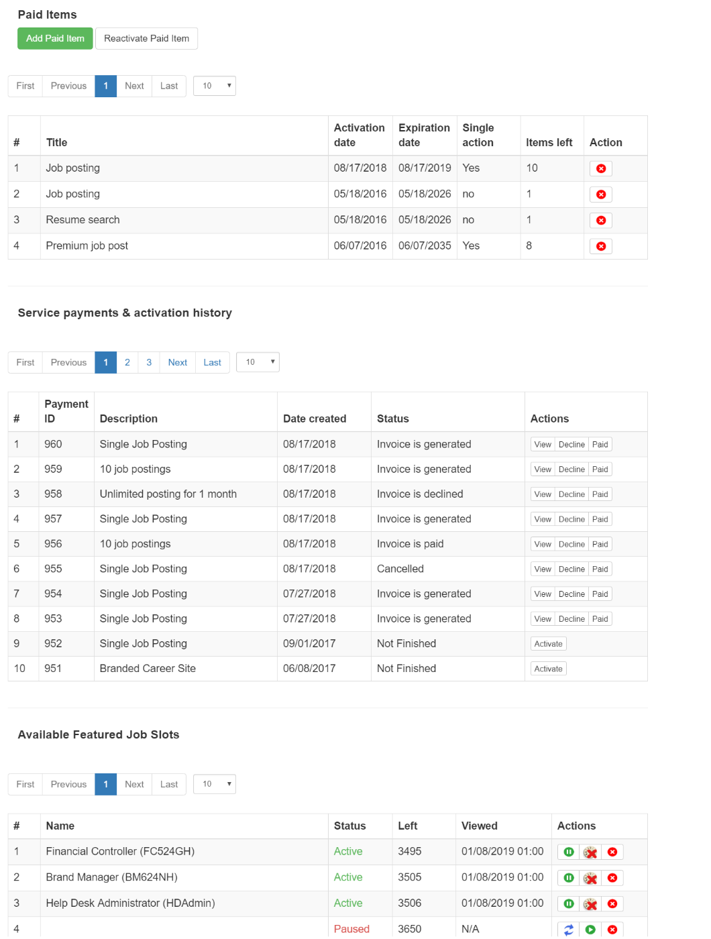The width and height of the screenshot is (711, 939).
Task: Click Next in Paid Items pagination
Action: (134, 86)
